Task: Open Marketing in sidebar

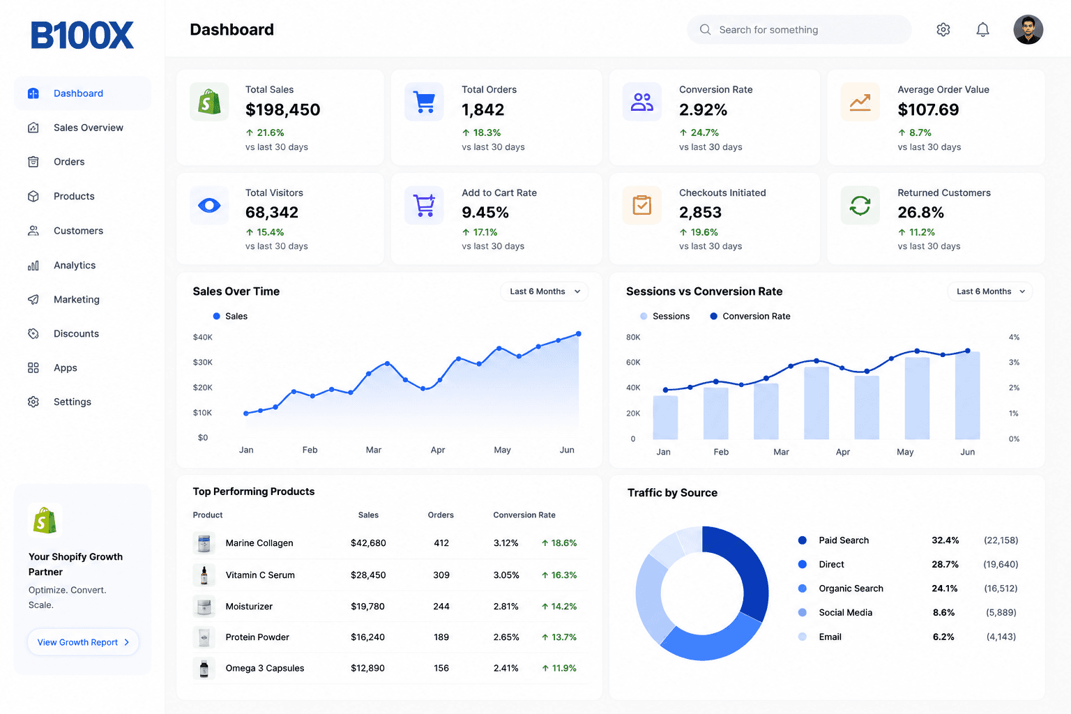Action: pyautogui.click(x=82, y=300)
